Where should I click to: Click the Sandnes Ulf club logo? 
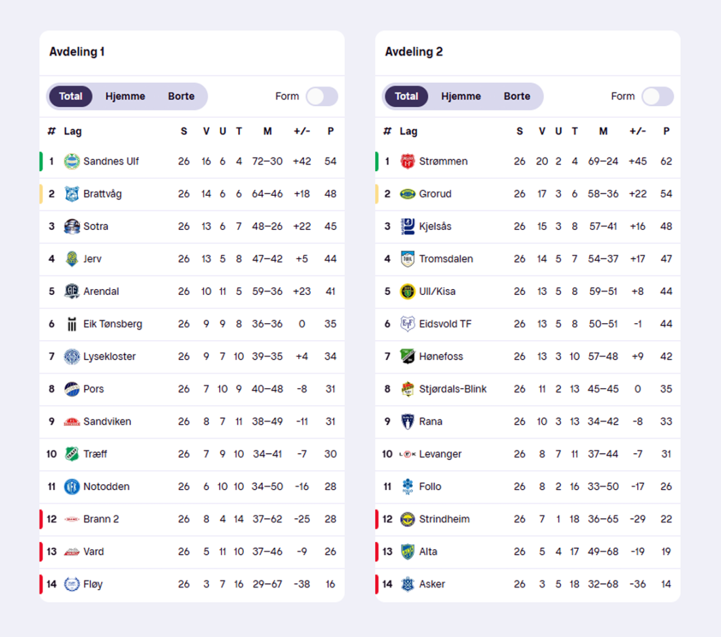coord(71,161)
